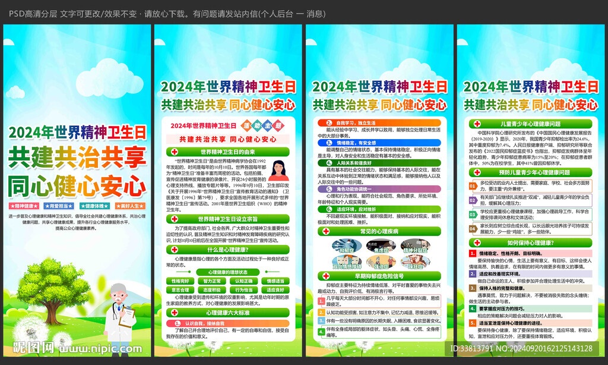Click the red 2024年世界精神卫生日 heading beside 活动主题
This screenshot has width=608, height=365.
point(203,126)
